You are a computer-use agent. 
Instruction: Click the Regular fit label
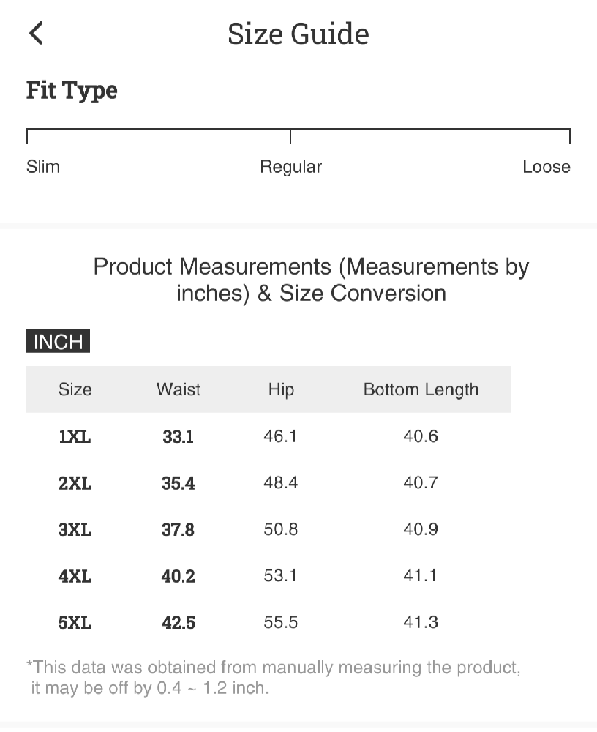291,167
